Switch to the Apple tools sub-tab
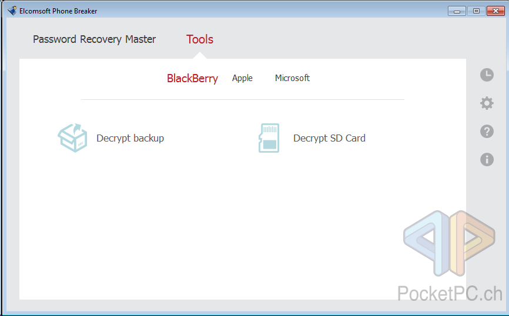The height and width of the screenshot is (316, 509). pos(242,78)
